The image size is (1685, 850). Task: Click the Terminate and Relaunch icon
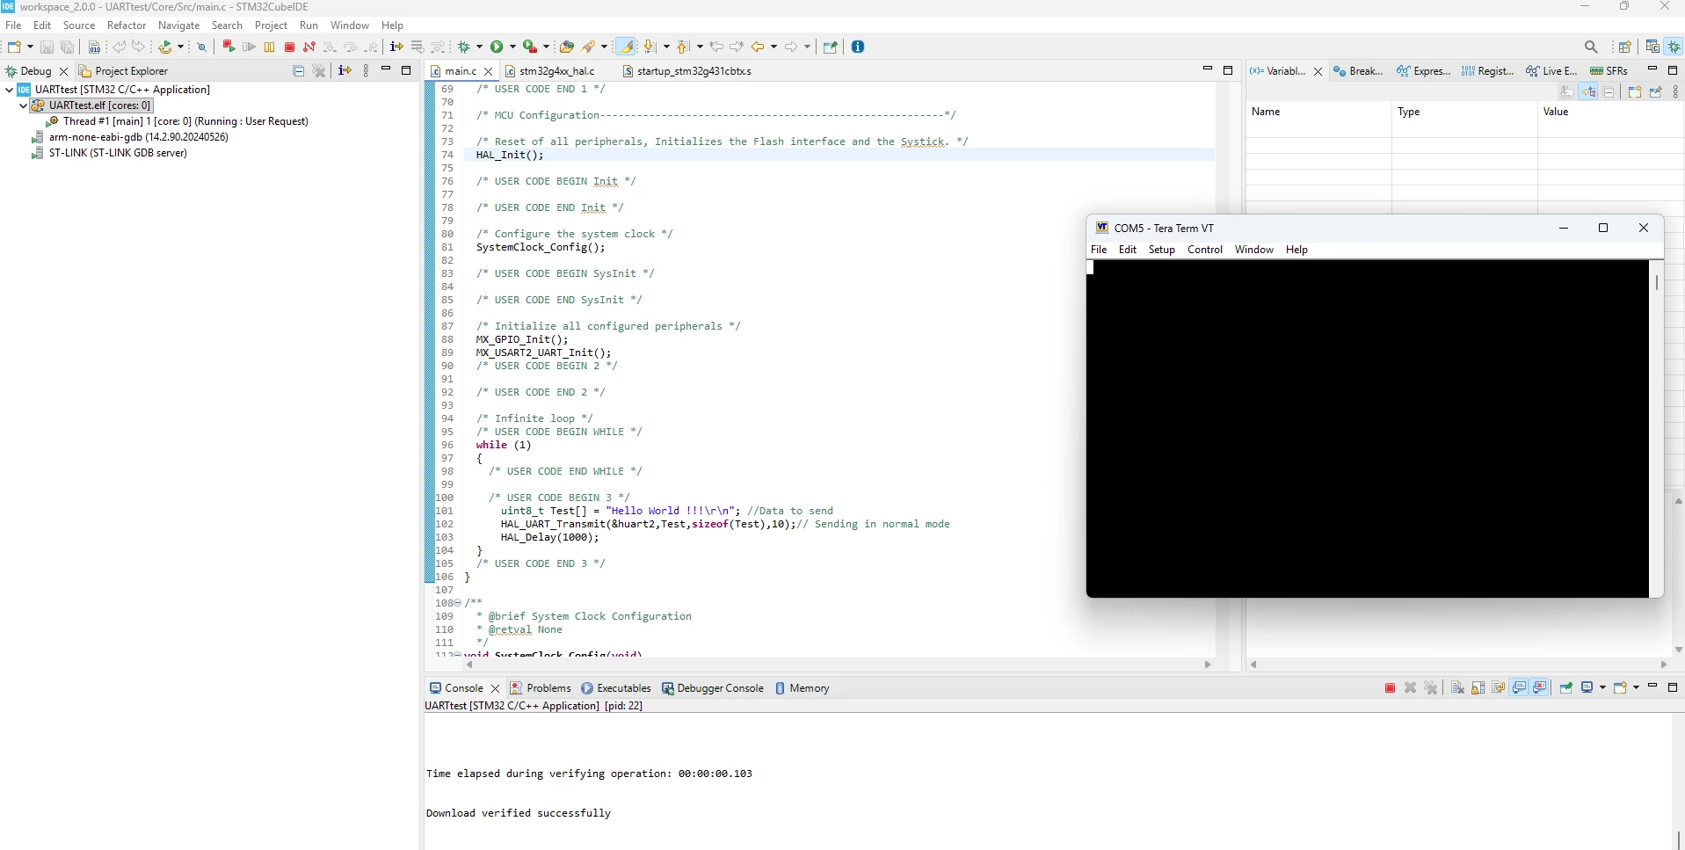tap(229, 47)
